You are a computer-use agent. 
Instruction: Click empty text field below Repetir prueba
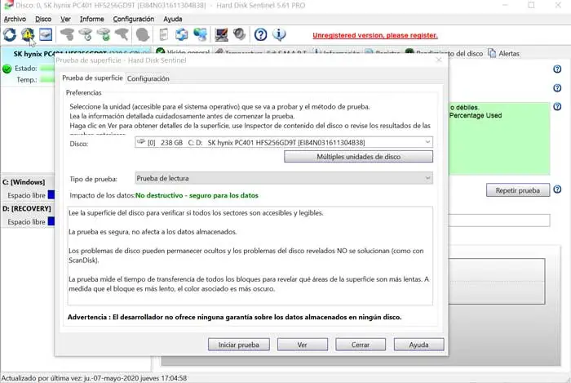[499, 220]
